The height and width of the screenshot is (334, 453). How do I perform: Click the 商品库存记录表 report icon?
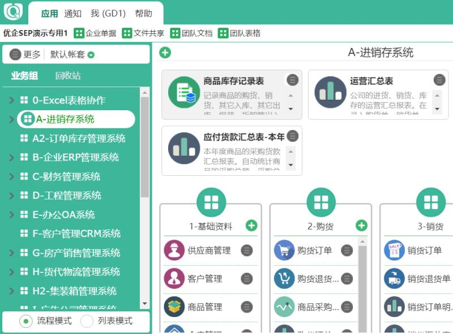tap(184, 92)
